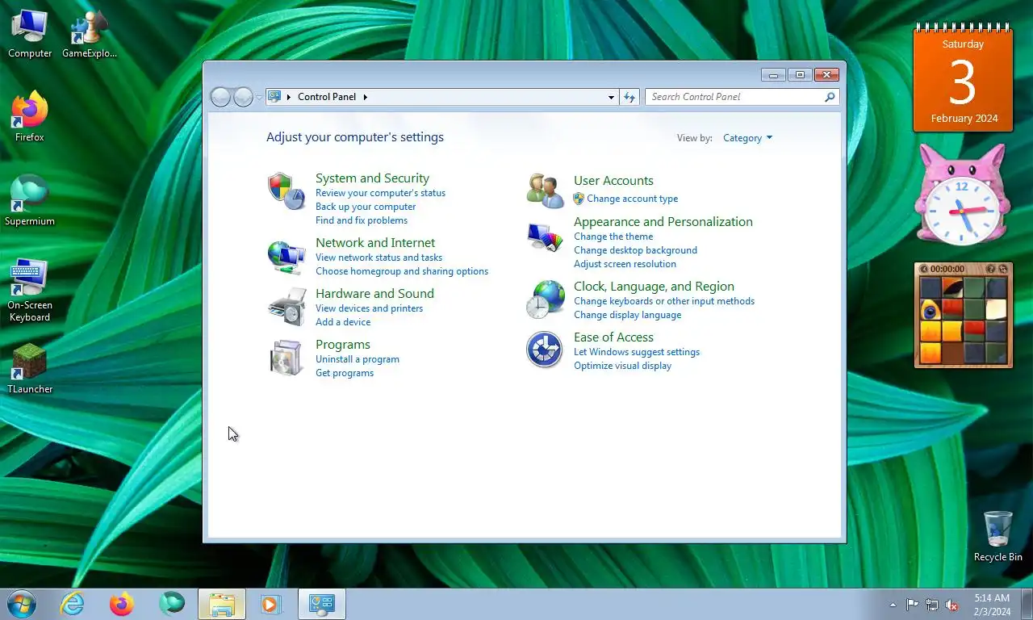Click the refresh button beside the address bar
Viewport: 1033px width, 620px height.
point(629,97)
